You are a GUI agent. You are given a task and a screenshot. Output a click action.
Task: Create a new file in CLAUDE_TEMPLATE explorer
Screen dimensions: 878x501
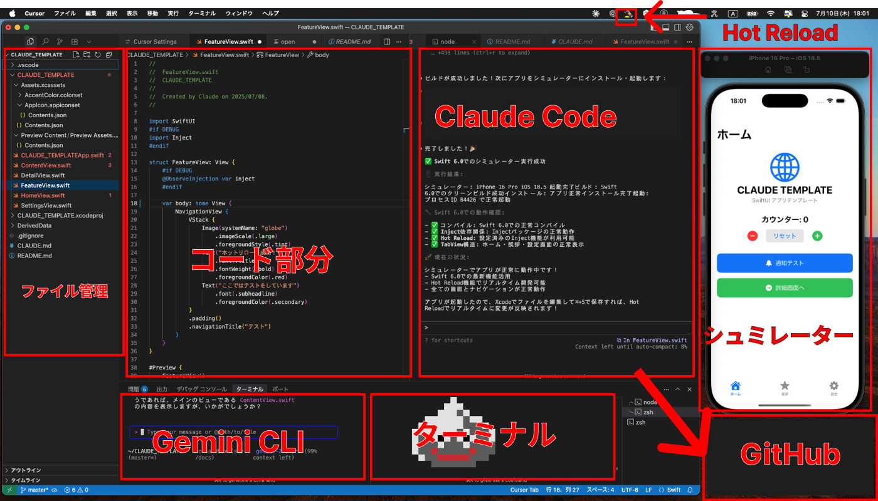pyautogui.click(x=77, y=55)
